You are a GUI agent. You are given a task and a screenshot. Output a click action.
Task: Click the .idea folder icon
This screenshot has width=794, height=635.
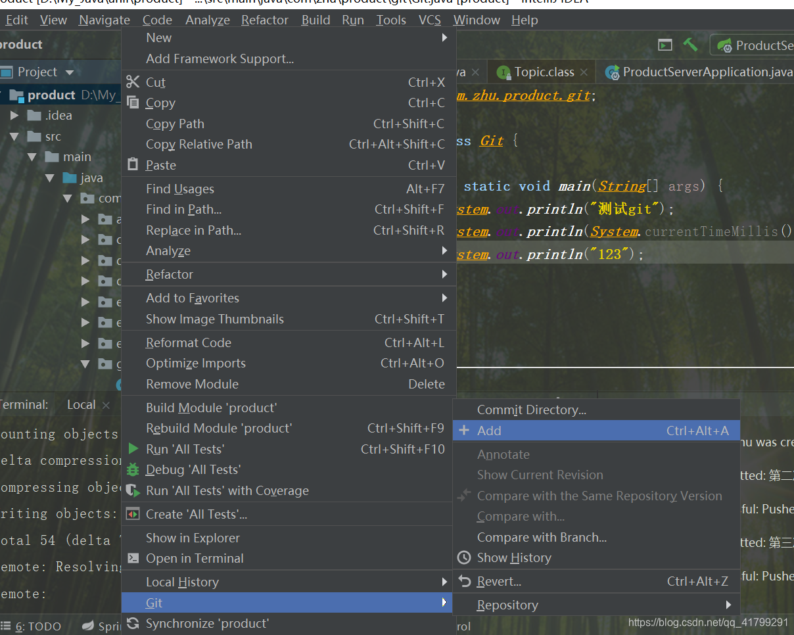pos(34,116)
